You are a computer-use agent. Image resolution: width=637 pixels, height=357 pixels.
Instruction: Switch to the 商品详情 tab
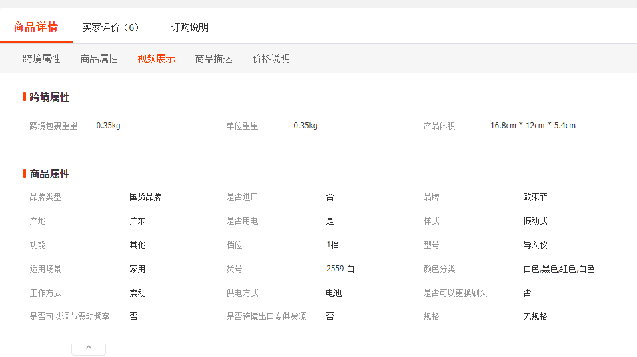coord(36,27)
